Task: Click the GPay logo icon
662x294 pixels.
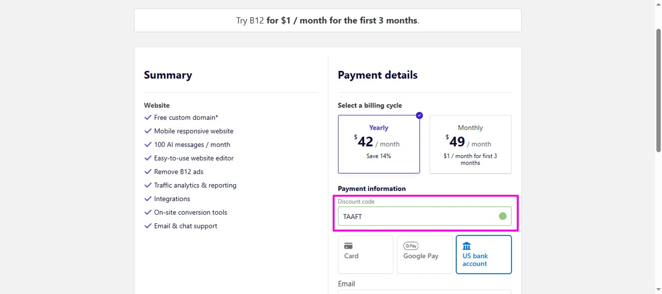Action: 411,246
